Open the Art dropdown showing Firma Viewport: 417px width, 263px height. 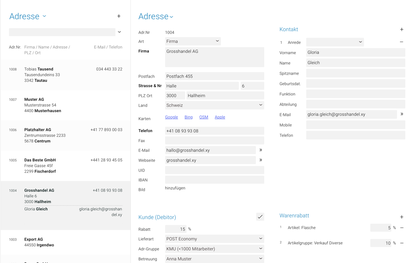click(193, 41)
